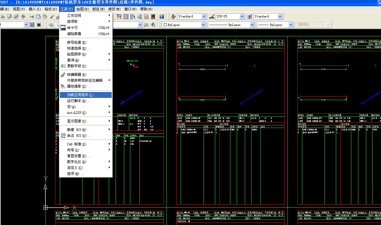Open the Markup Set Manager icon
Screen dimensions: 381x225
(x=146, y=17)
